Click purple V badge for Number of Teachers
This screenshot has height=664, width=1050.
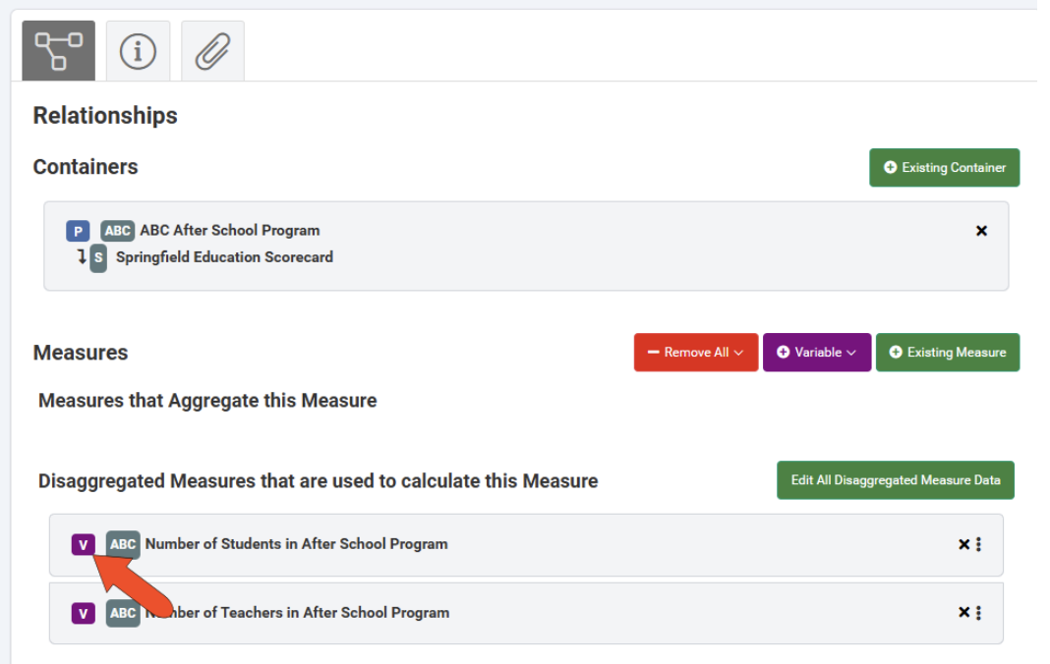pyautogui.click(x=83, y=613)
